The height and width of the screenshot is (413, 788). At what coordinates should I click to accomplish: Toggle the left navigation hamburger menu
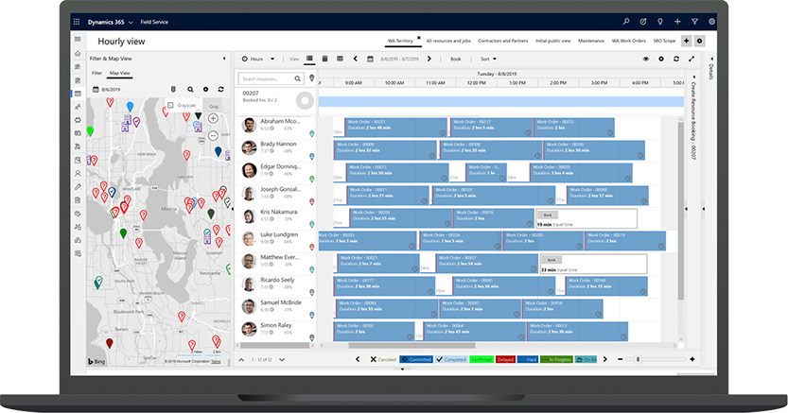tap(77, 41)
